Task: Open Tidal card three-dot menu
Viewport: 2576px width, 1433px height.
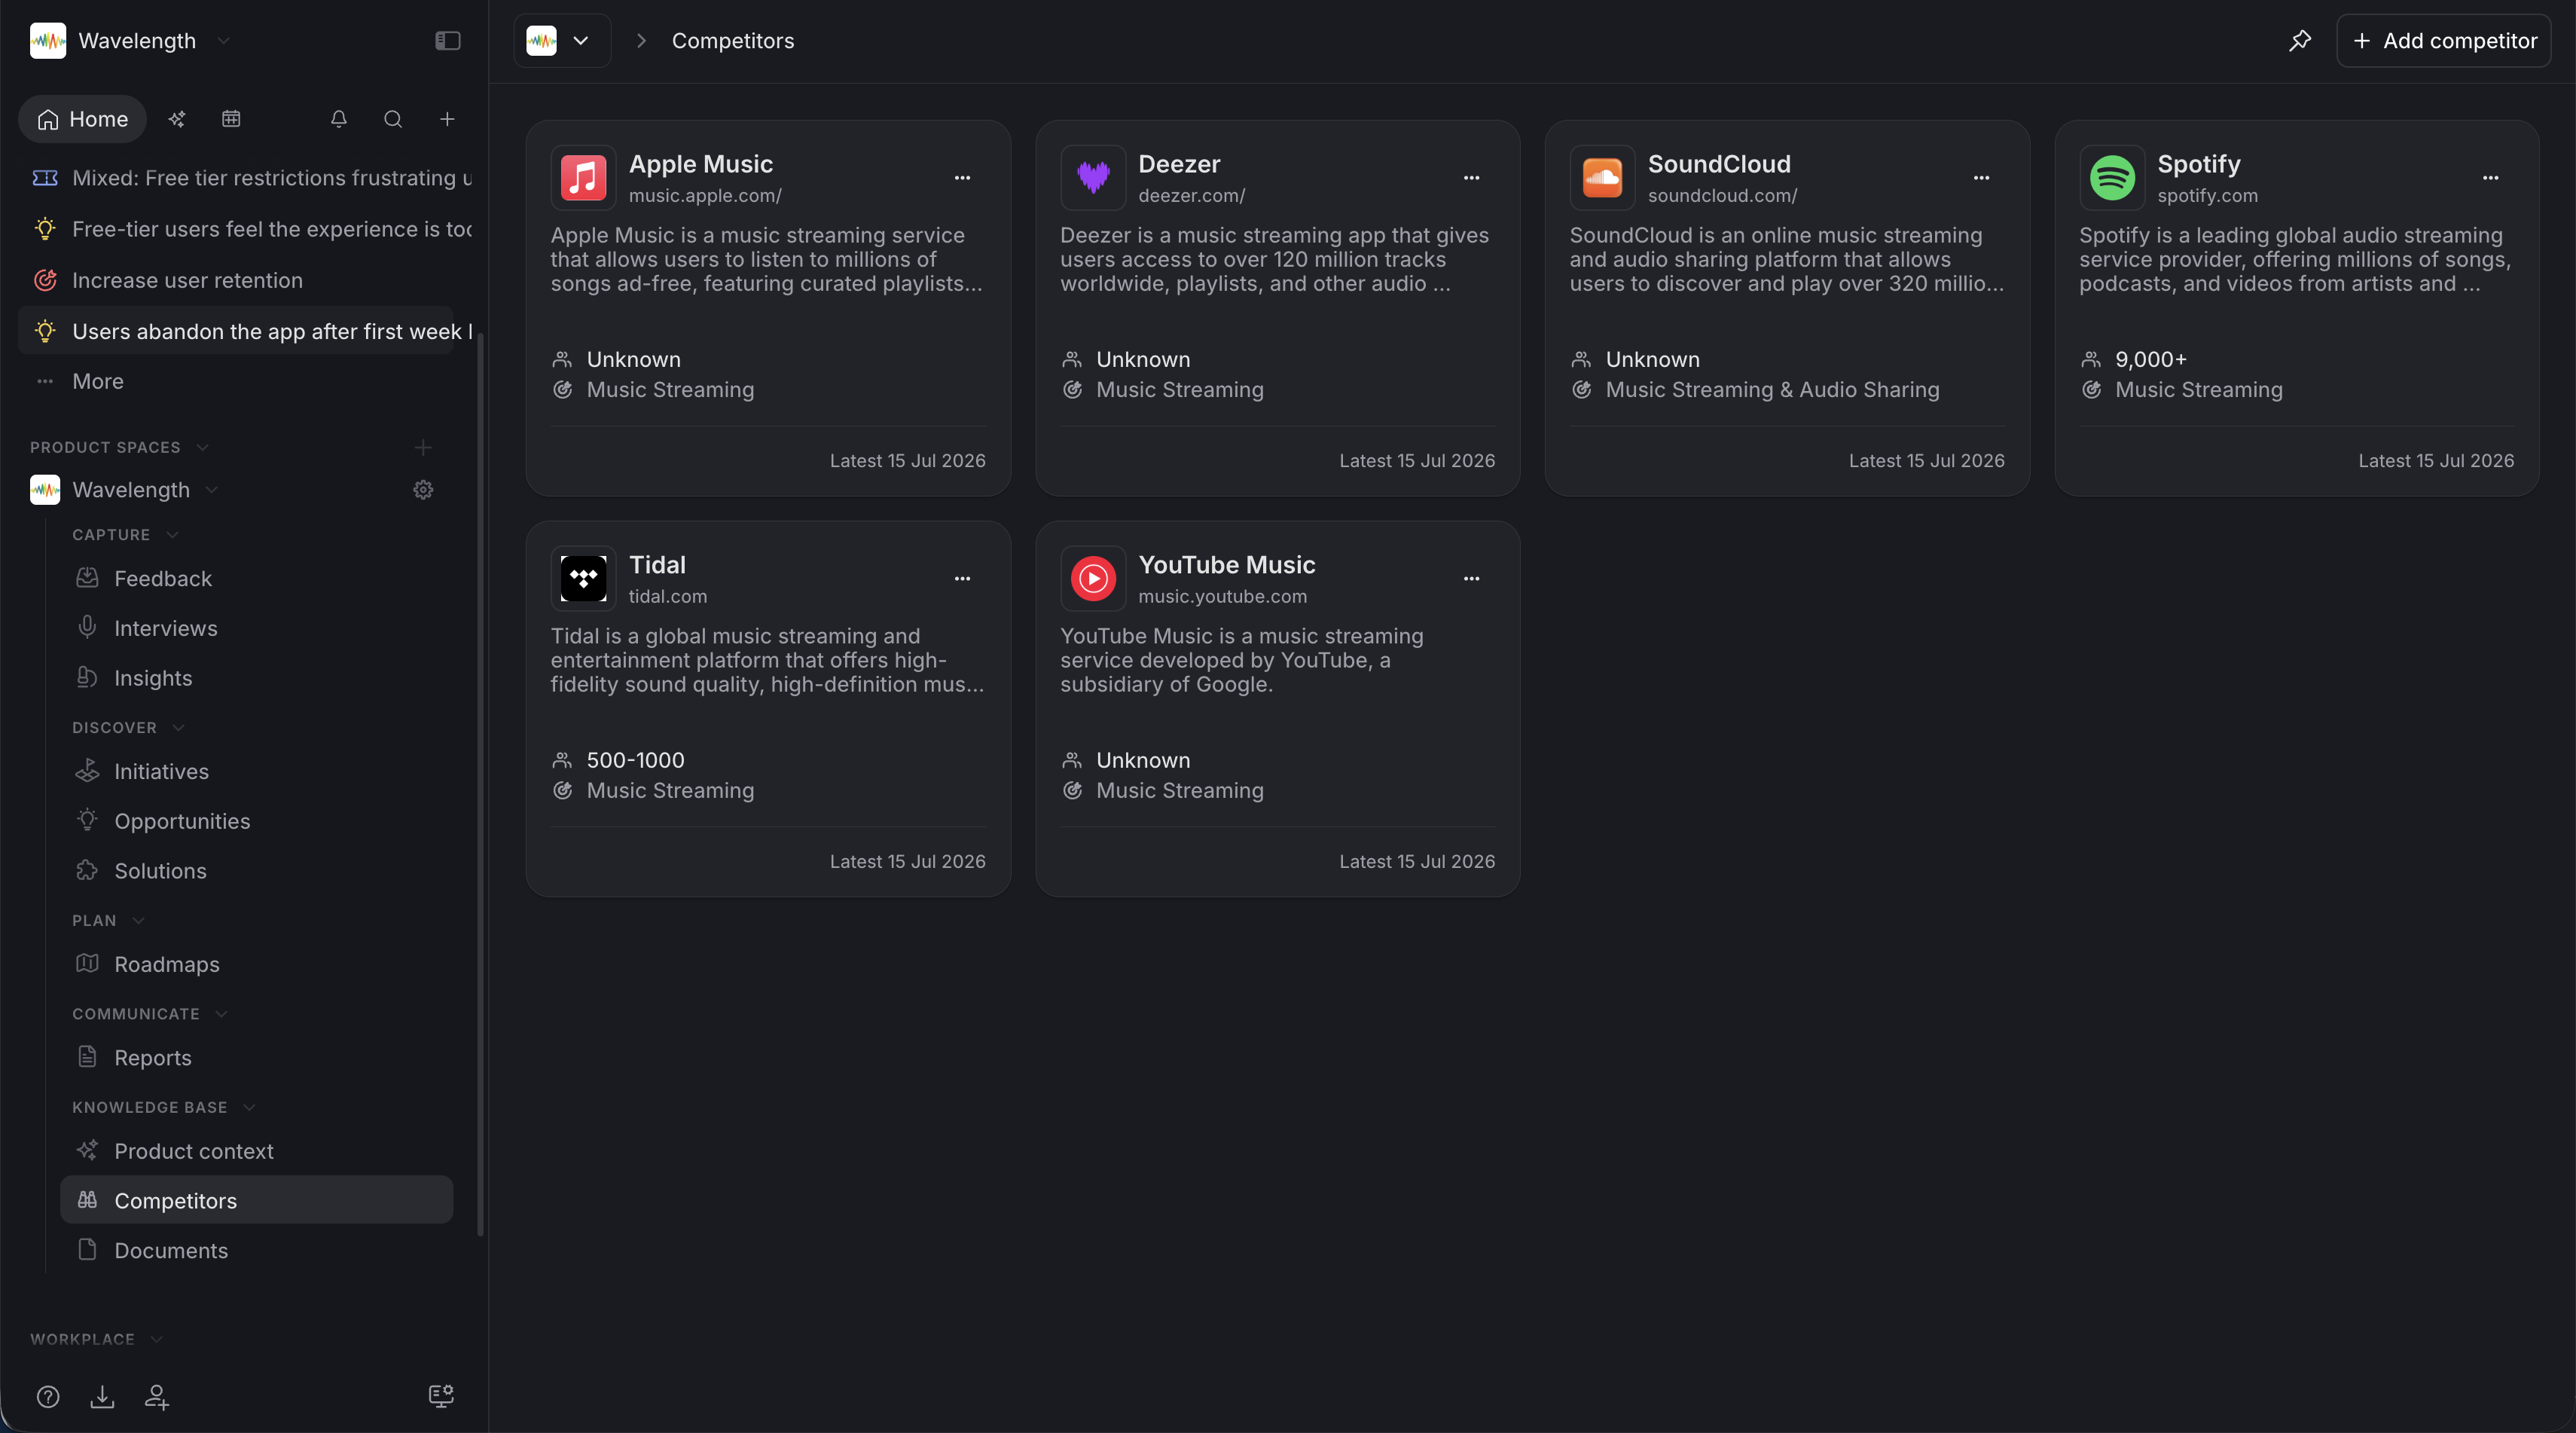Action: click(x=962, y=579)
